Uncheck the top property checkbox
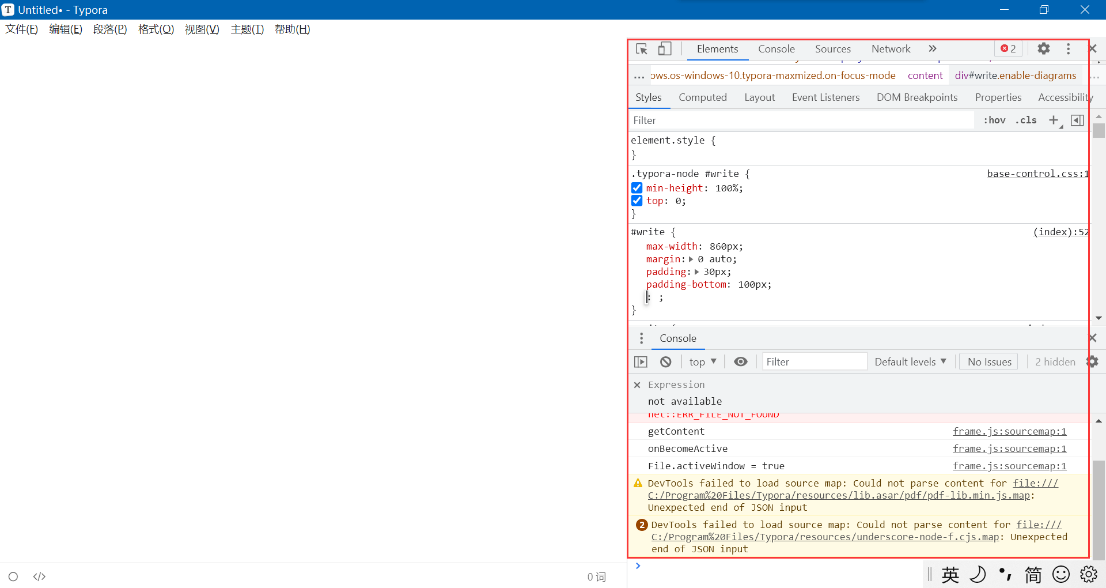The width and height of the screenshot is (1106, 588). coord(637,201)
